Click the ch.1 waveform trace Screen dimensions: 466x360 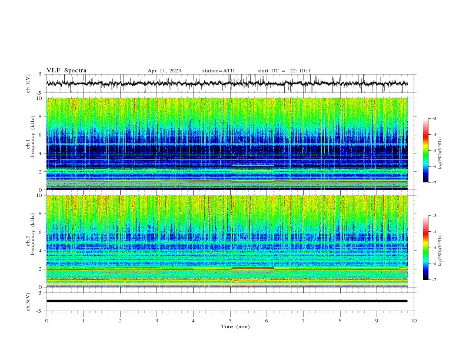227,84
